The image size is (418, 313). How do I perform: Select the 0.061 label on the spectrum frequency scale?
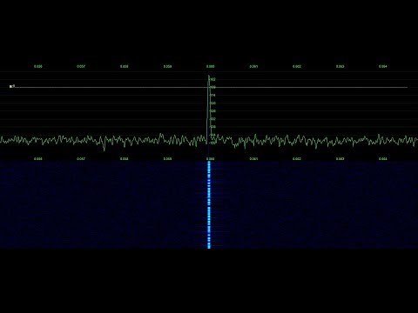coord(253,67)
